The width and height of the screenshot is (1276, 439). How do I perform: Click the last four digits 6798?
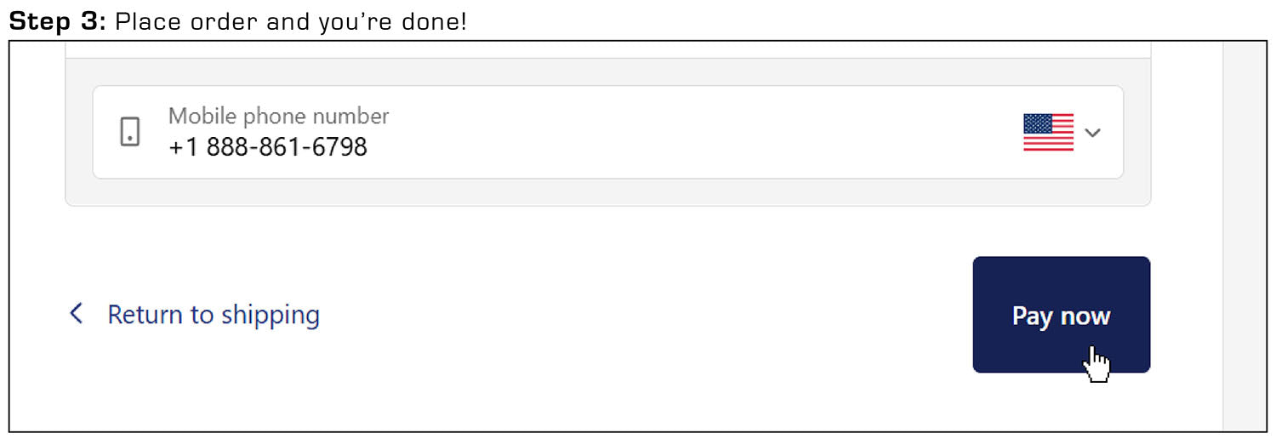point(339,147)
